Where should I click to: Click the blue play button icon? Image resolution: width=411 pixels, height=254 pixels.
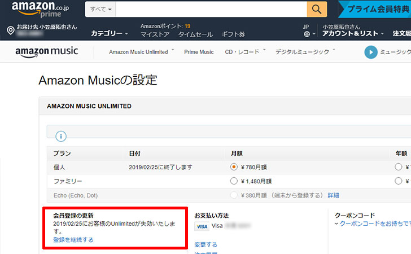tap(370, 52)
